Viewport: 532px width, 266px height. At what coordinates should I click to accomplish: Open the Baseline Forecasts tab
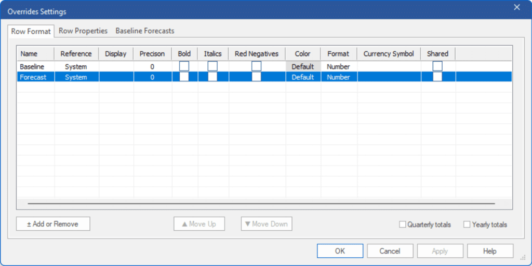145,31
